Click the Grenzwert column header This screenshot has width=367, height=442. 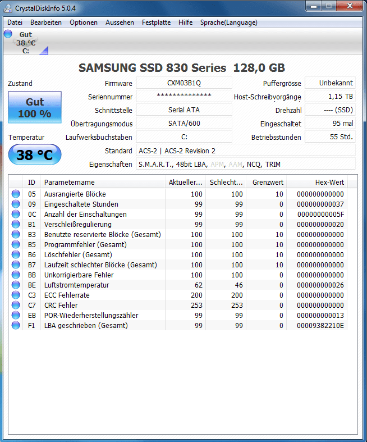coord(267,183)
